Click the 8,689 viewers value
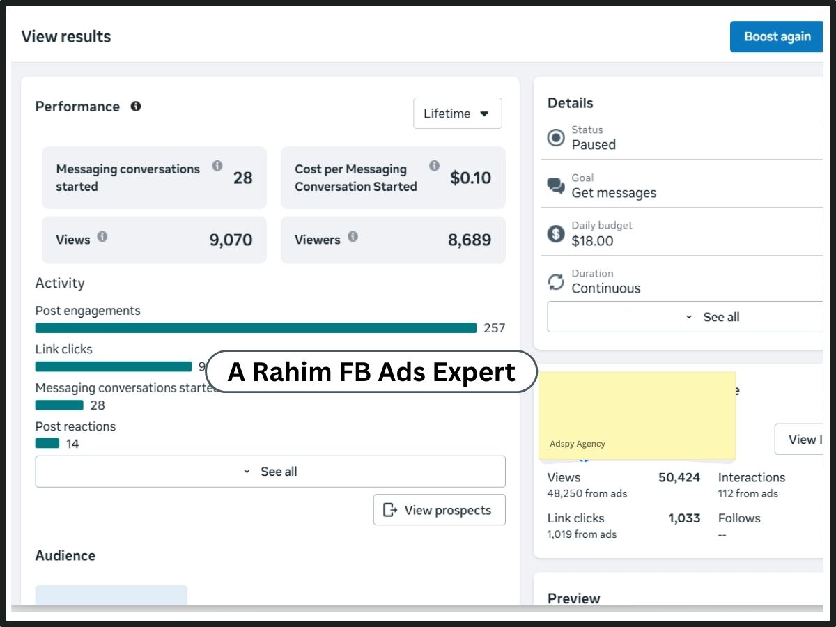Image resolution: width=836 pixels, height=627 pixels. [470, 240]
